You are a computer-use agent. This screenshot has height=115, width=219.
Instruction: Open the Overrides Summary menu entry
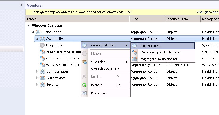(105, 68)
